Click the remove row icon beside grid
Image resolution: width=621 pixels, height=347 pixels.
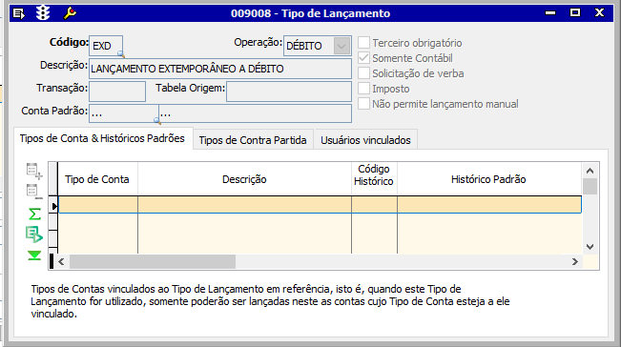34,192
